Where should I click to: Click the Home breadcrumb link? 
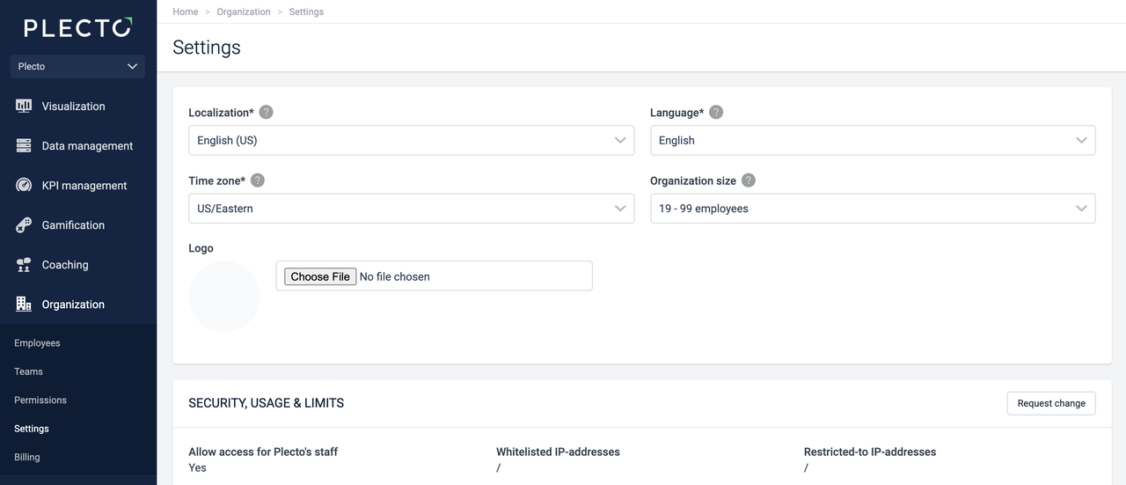[x=186, y=12]
